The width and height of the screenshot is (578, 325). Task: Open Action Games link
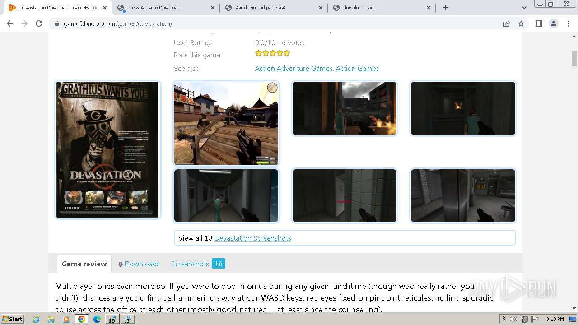[357, 69]
